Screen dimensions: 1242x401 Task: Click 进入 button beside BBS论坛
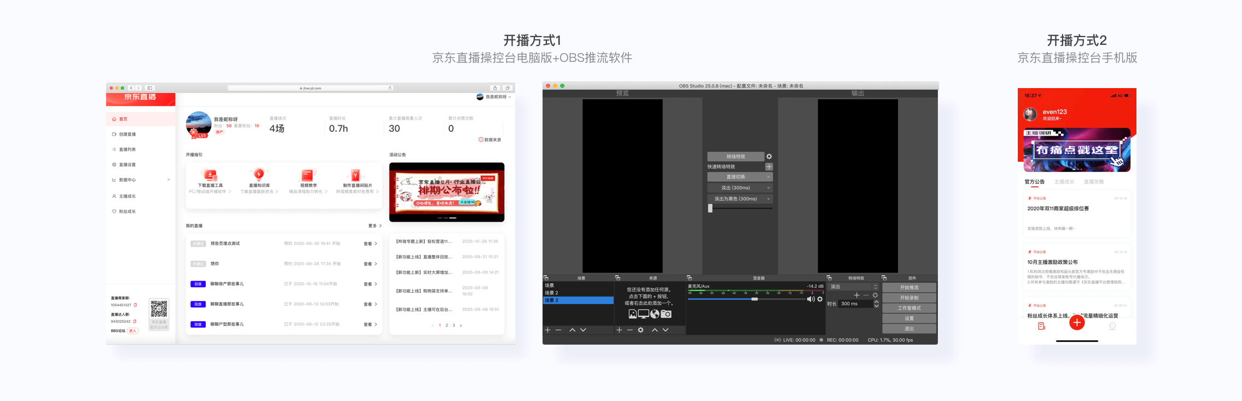(132, 331)
